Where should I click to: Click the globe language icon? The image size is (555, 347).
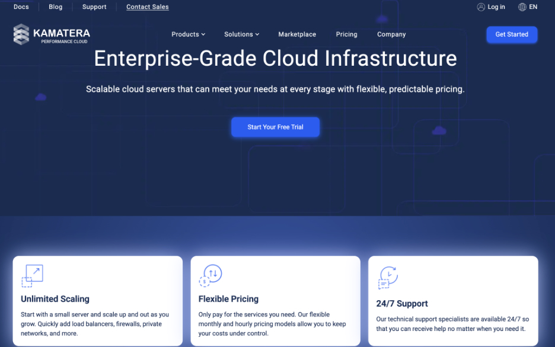[x=522, y=7]
